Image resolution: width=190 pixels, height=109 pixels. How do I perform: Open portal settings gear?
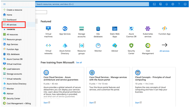173,4
